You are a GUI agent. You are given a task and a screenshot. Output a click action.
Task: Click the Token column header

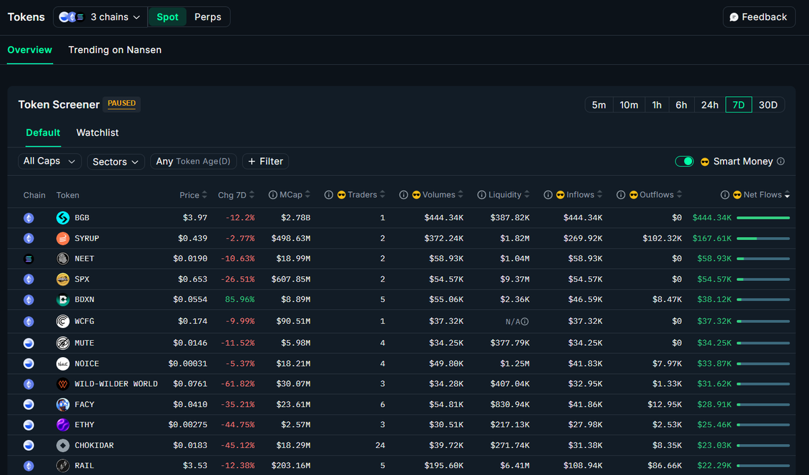click(x=67, y=195)
